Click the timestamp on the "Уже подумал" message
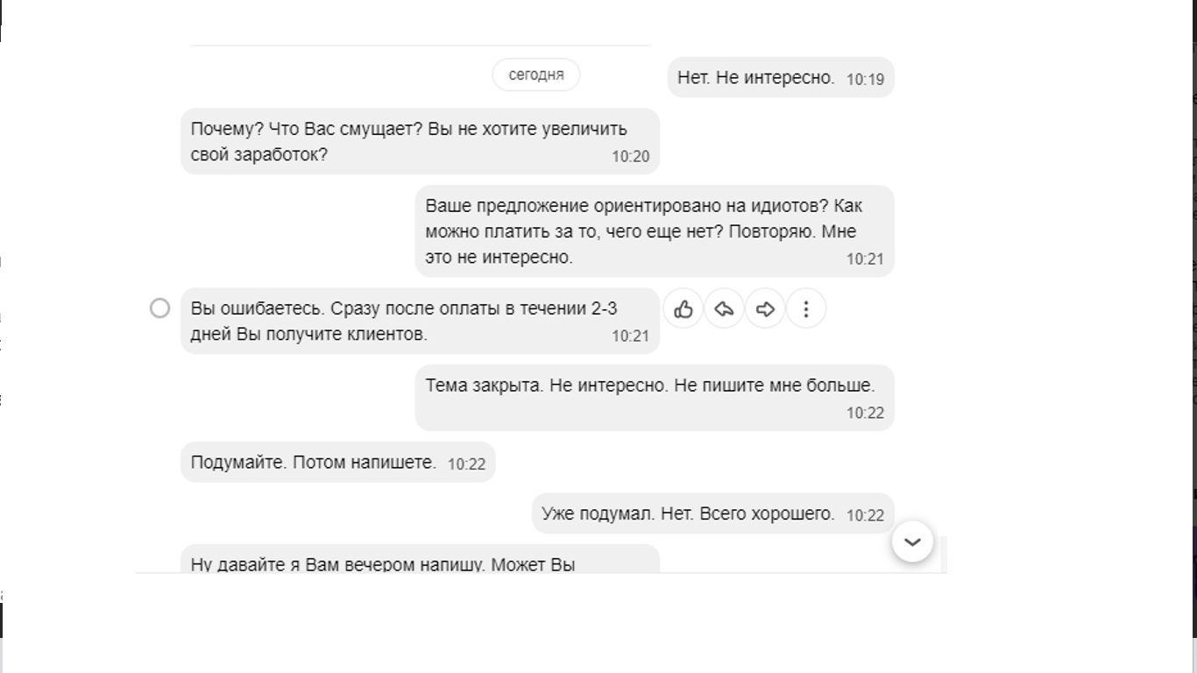The width and height of the screenshot is (1197, 673). (865, 515)
